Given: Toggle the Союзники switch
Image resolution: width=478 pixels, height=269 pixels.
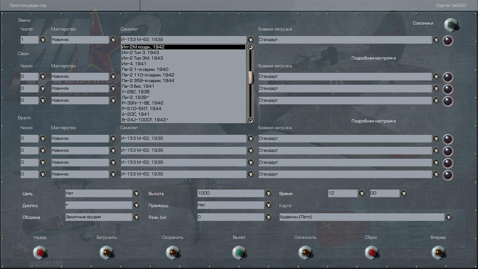Looking at the screenshot, I should (x=451, y=25).
